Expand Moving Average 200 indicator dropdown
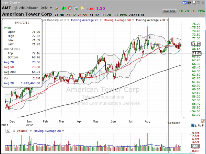Viewport: 206px width, 154px height. pyautogui.click(x=167, y=20)
